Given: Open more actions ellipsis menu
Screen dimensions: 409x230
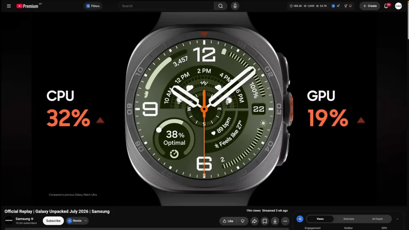Looking at the screenshot, I should (x=285, y=221).
